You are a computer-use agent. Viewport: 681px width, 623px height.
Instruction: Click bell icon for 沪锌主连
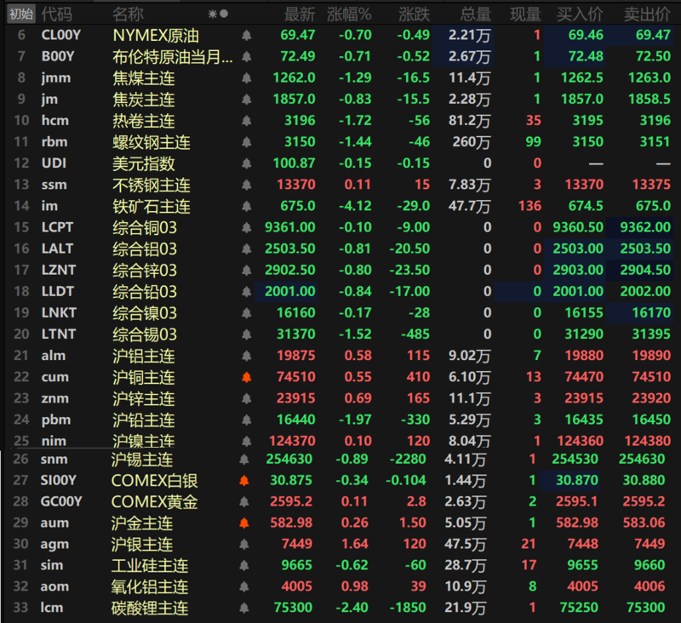(x=246, y=398)
